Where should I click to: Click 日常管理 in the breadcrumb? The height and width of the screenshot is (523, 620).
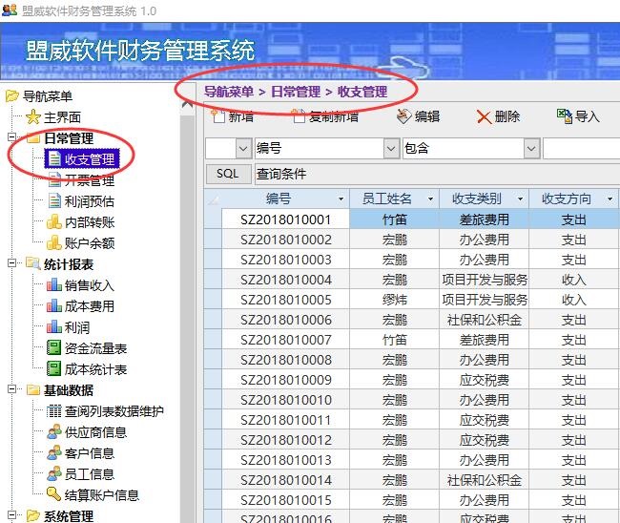tap(296, 92)
